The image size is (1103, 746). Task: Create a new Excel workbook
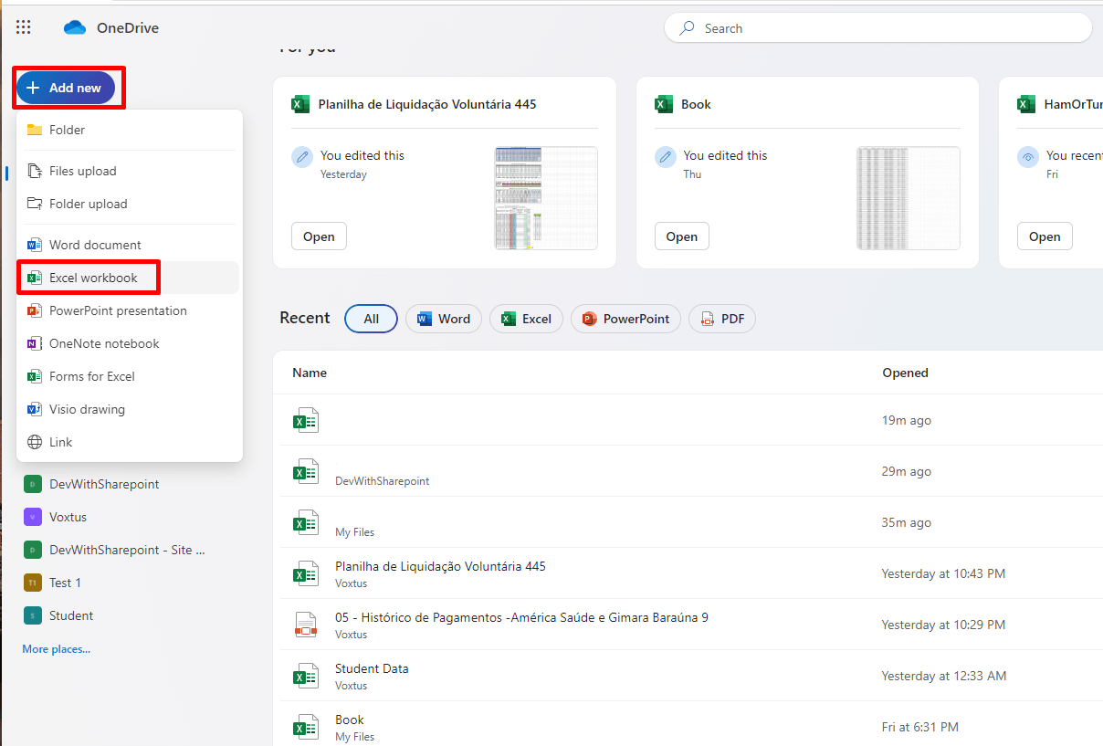tap(130, 278)
